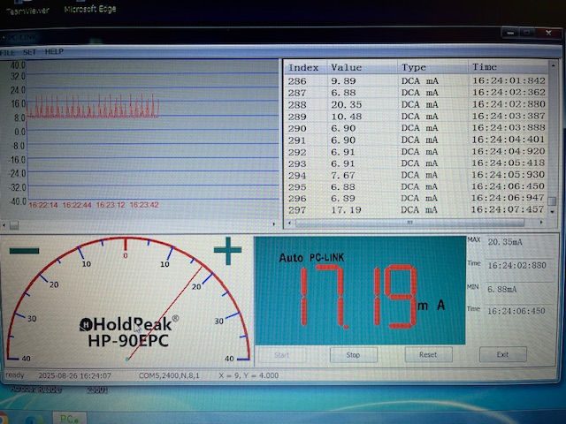Click table vertical scrollbar down arrow

tap(552, 212)
